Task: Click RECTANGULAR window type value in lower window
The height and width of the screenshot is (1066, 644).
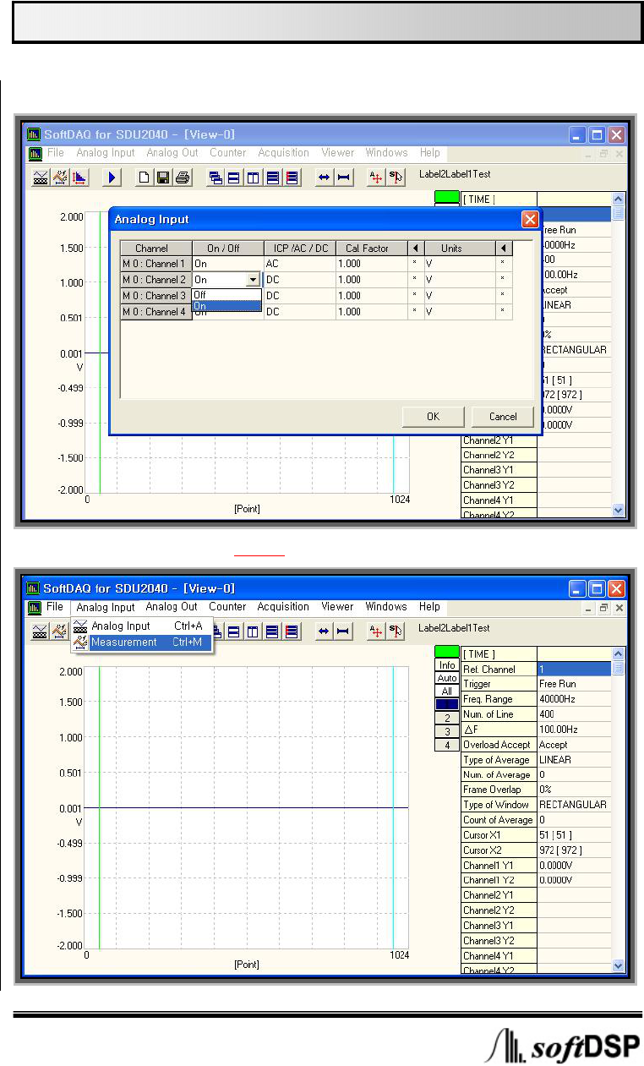Action: 574,805
